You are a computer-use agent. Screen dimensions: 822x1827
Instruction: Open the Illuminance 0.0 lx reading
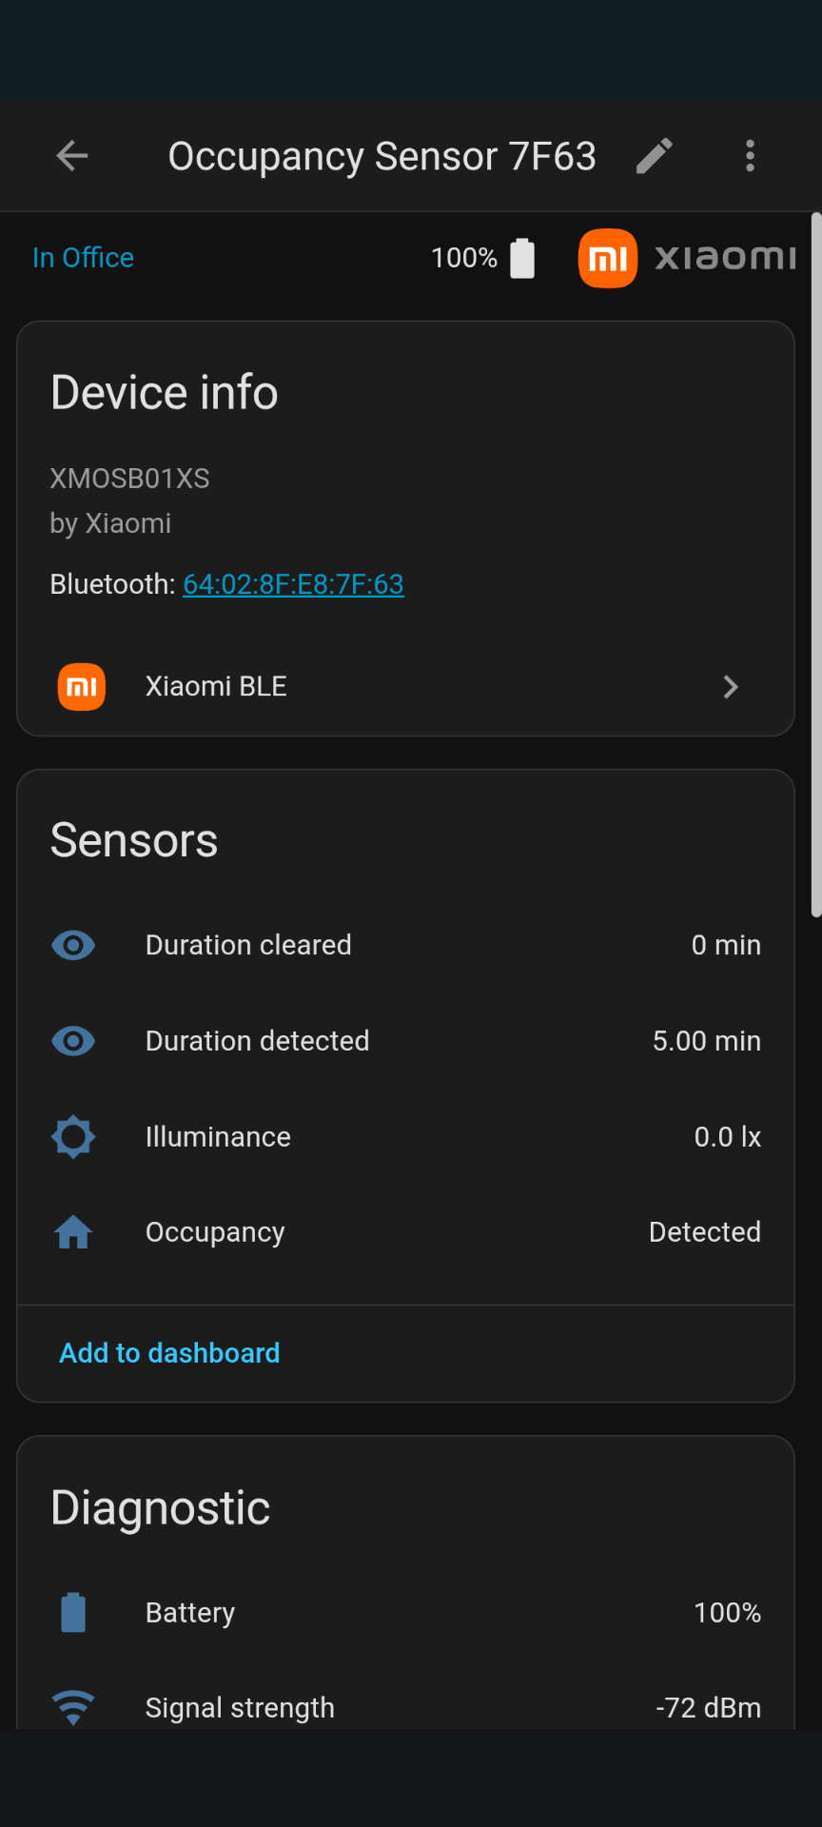pyautogui.click(x=727, y=1137)
